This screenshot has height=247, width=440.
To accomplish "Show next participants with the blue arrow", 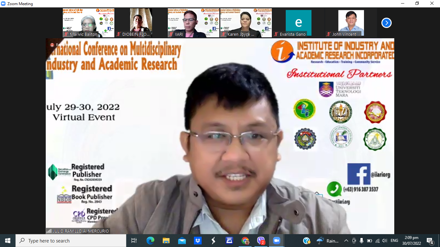I will click(386, 23).
